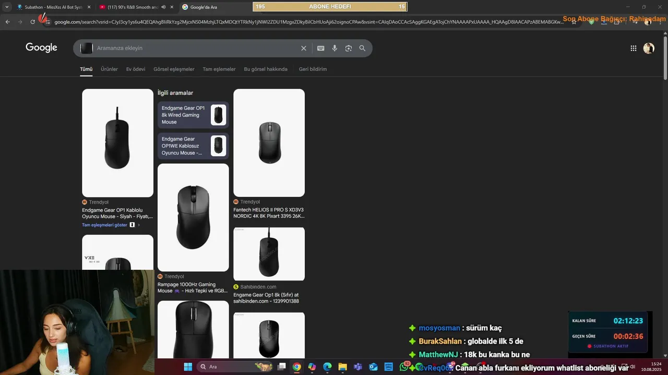Switch to the Subathon MissXss AI Bot tab
The width and height of the screenshot is (668, 375).
point(50,7)
